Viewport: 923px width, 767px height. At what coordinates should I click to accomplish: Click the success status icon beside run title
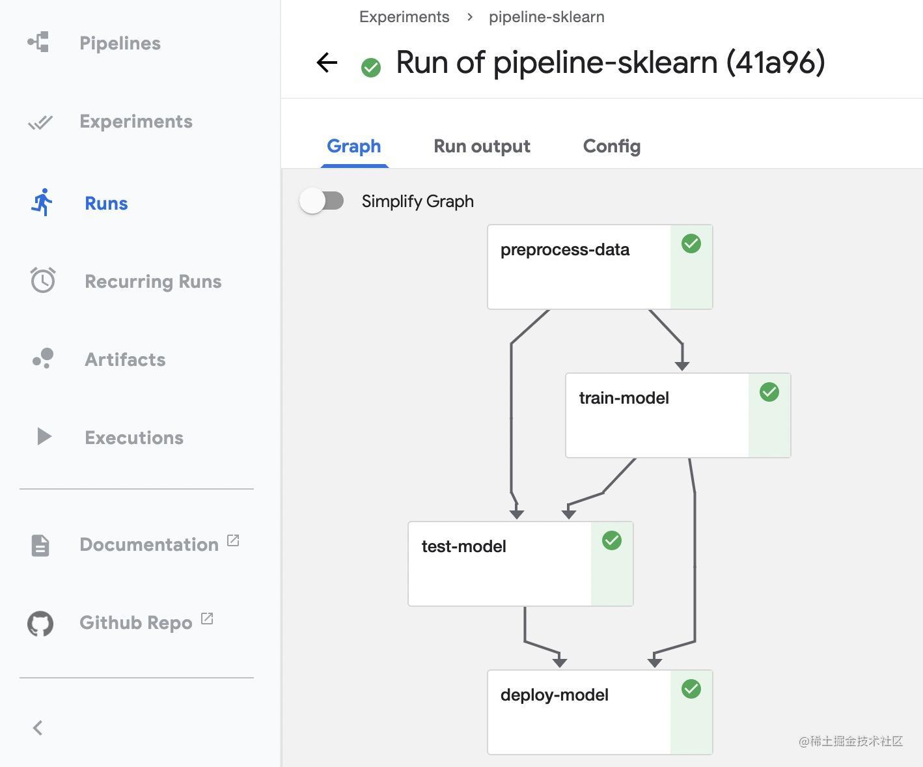pyautogui.click(x=371, y=66)
